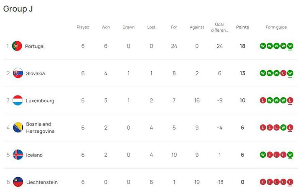Click Liechtenstein's latest underlined loss badge
The image size is (298, 189).
(290, 182)
